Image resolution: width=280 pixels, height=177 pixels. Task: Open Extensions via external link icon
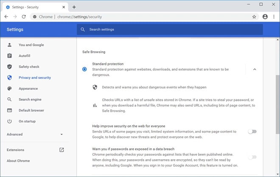click(x=62, y=150)
